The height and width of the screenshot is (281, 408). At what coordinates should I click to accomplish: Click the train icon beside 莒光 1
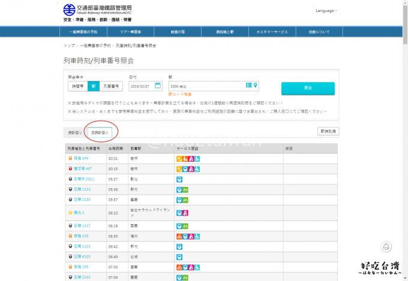click(70, 213)
